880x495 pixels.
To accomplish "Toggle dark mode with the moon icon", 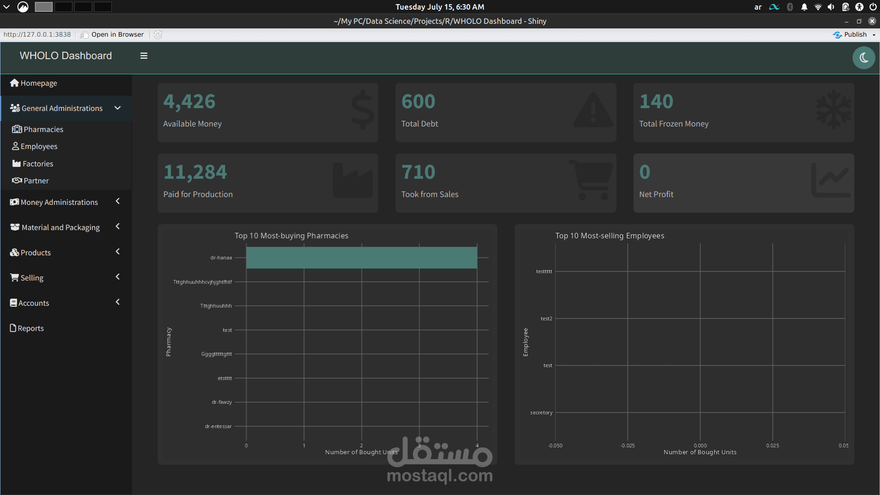I will 863,58.
